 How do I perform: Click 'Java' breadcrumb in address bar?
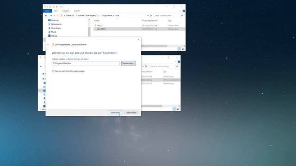[117, 15]
